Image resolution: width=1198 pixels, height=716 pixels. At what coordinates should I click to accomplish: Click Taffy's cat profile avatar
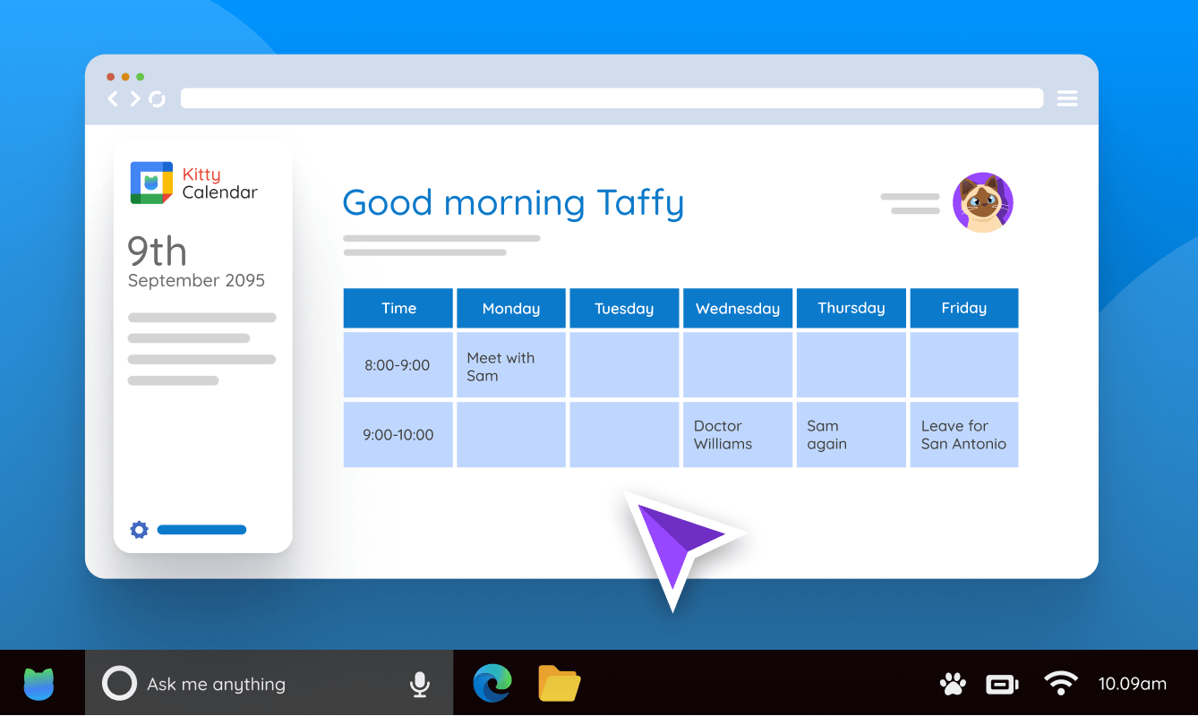(x=983, y=202)
